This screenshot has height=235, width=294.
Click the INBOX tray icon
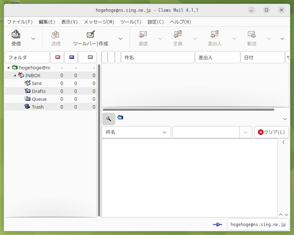21,75
